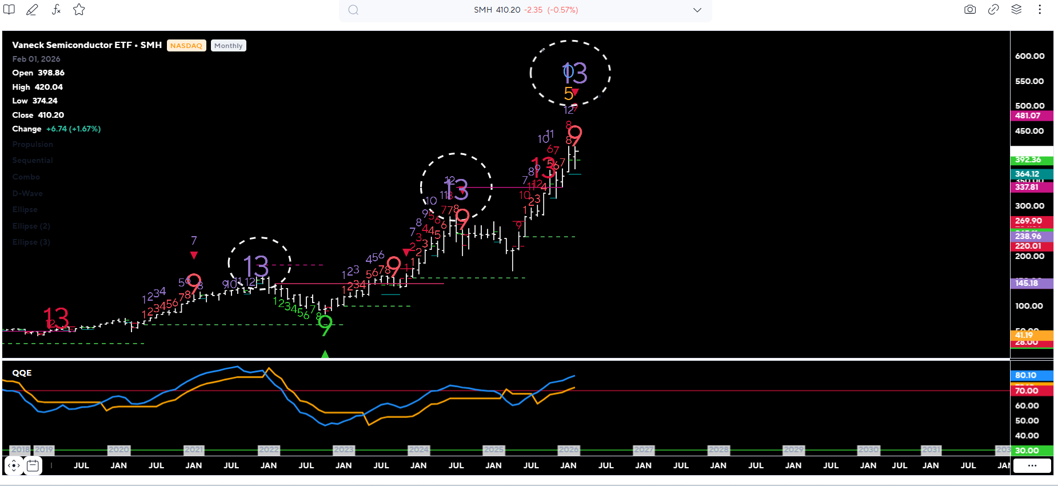Click the pan/recenter chart control icon

pos(14,466)
